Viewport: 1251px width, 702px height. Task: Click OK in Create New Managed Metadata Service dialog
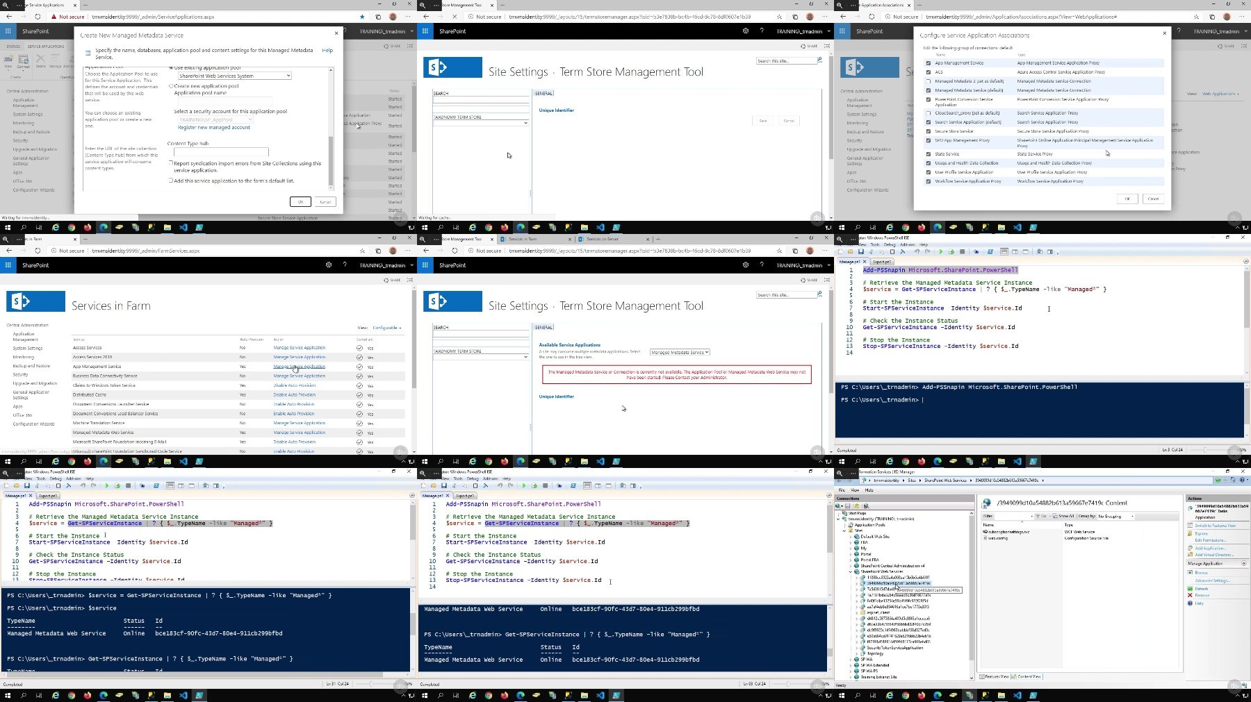click(x=300, y=201)
